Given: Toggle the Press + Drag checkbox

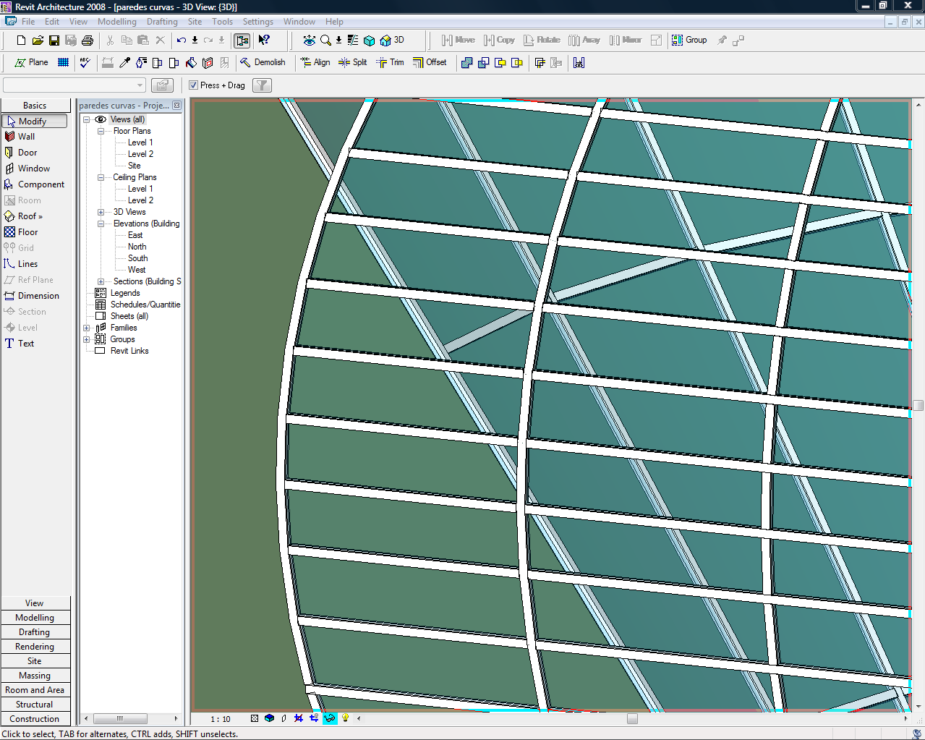Looking at the screenshot, I should click(194, 85).
